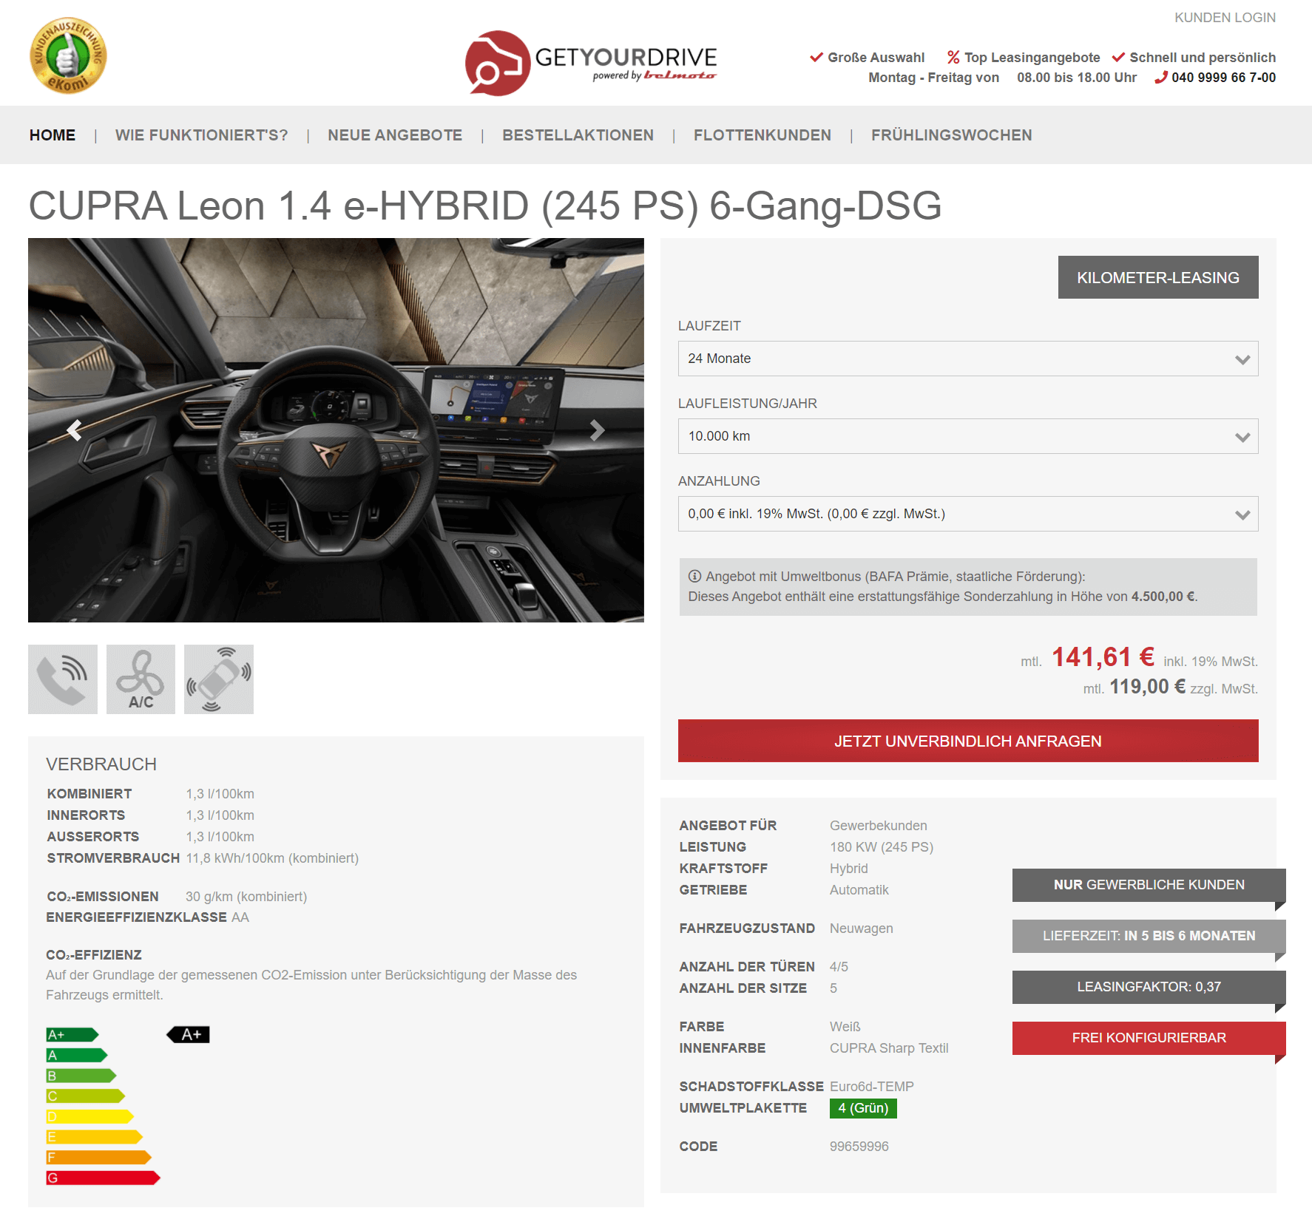
Task: Click the lime C efficiency bar
Action: [x=86, y=1096]
